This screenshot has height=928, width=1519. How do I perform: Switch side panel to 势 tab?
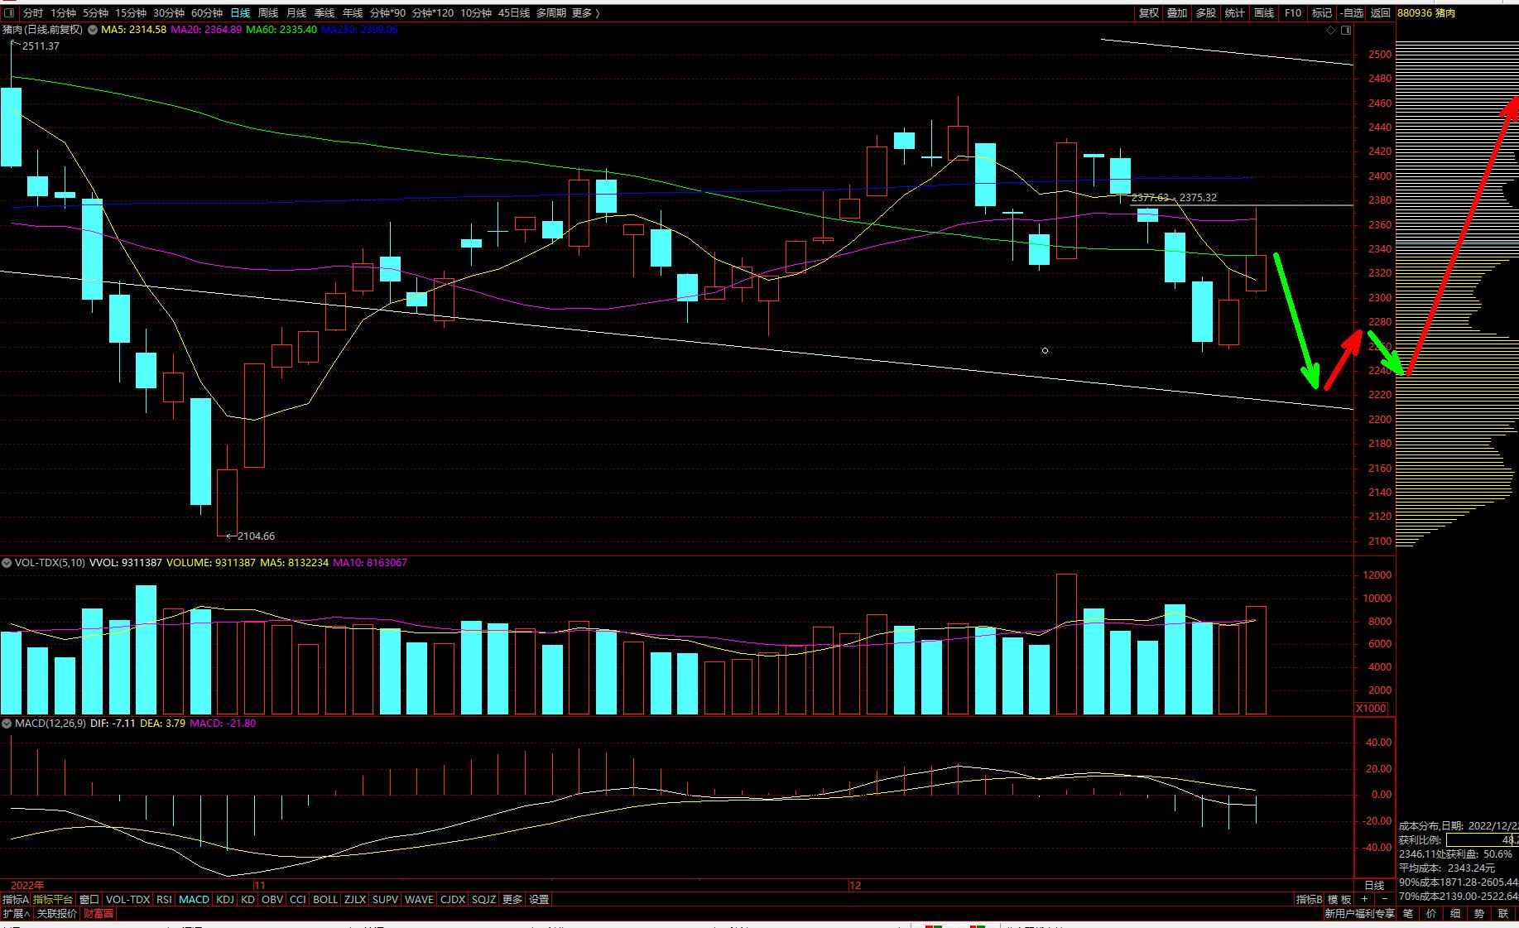click(x=1479, y=913)
